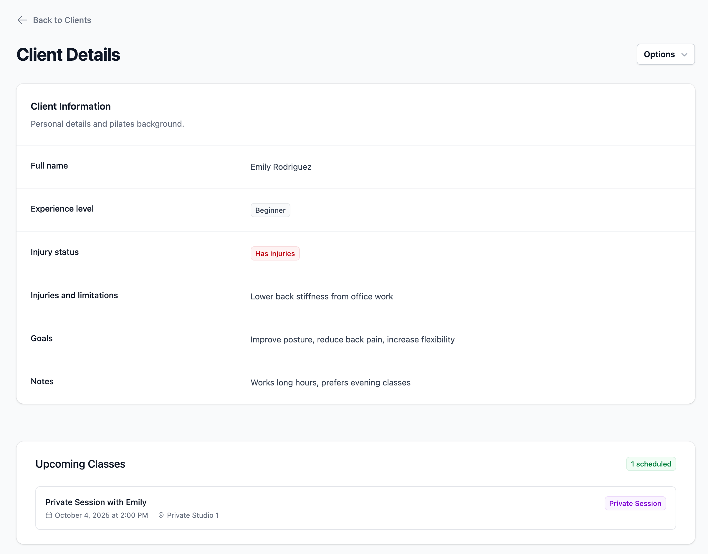Click the Full name field label

click(49, 166)
